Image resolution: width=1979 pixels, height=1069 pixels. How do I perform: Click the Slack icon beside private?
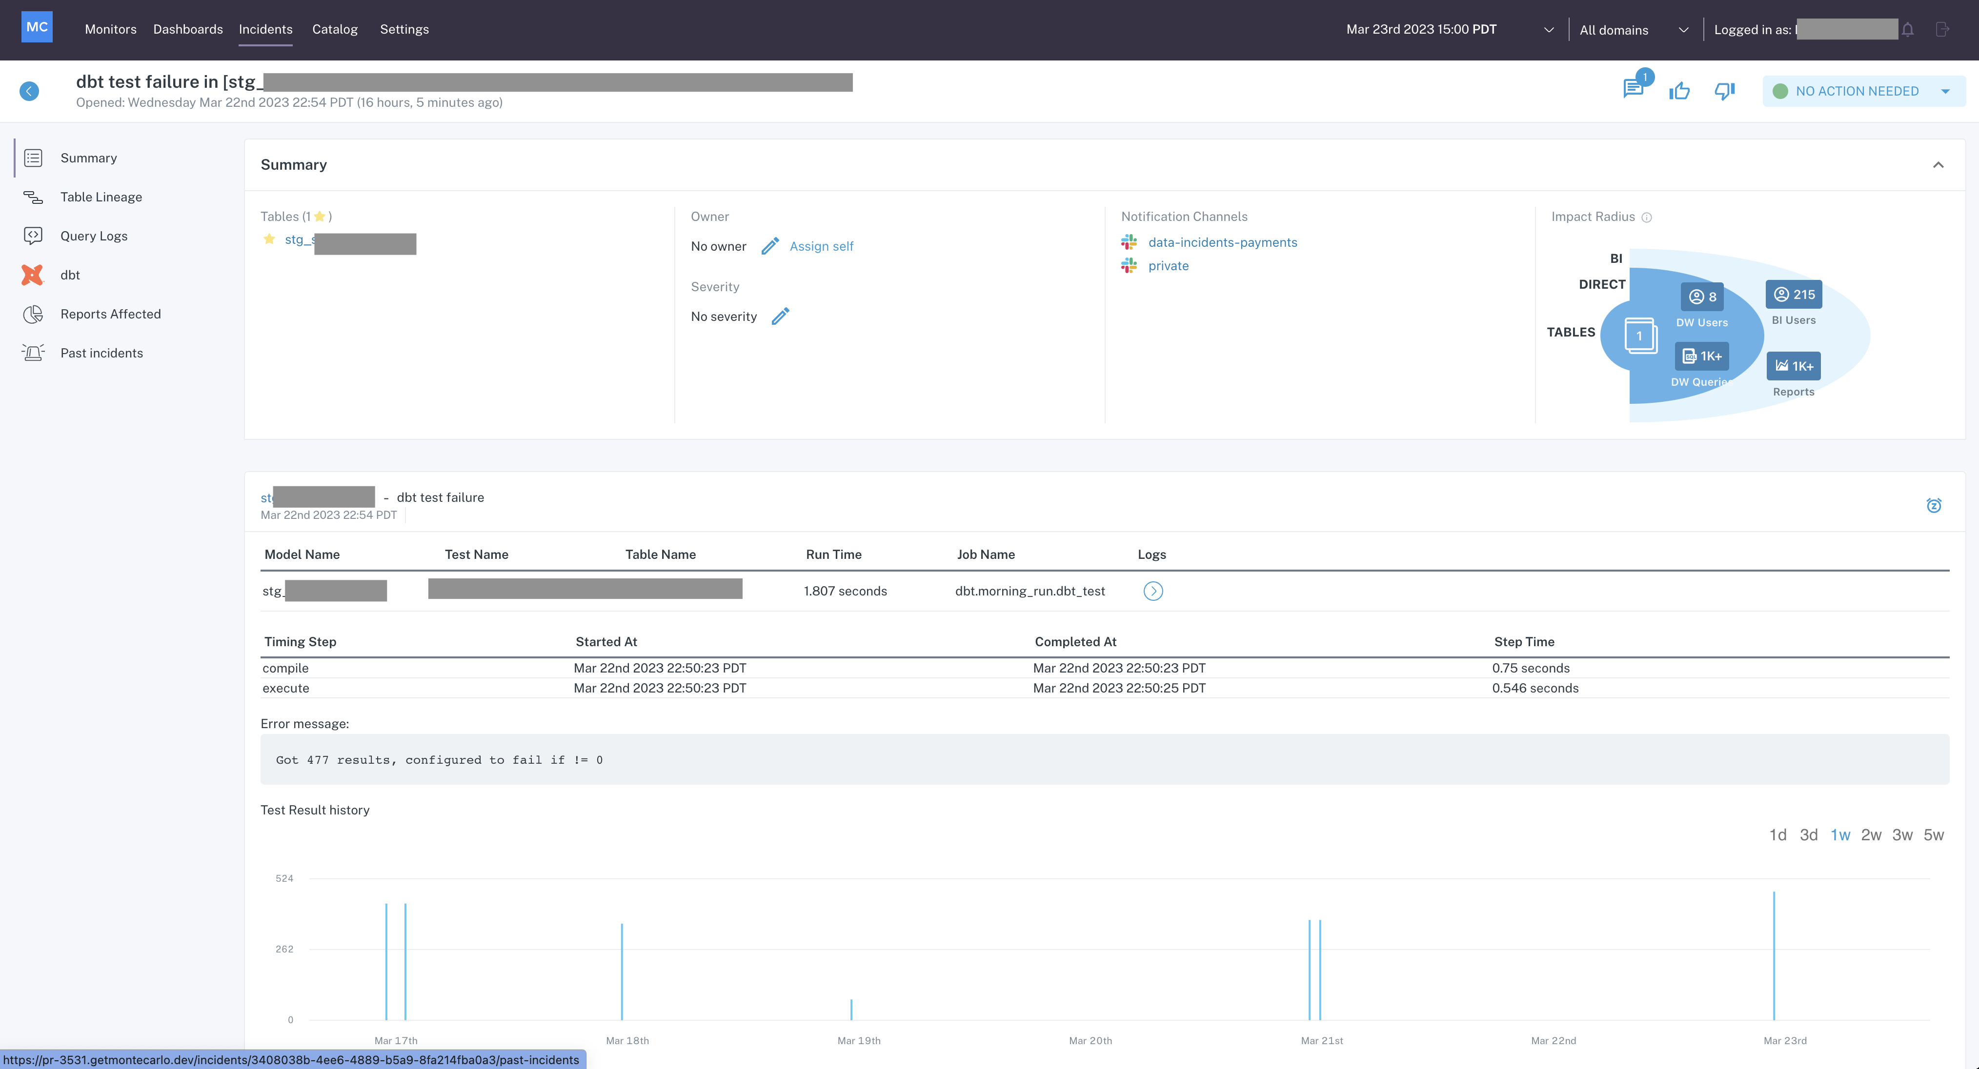pos(1129,266)
